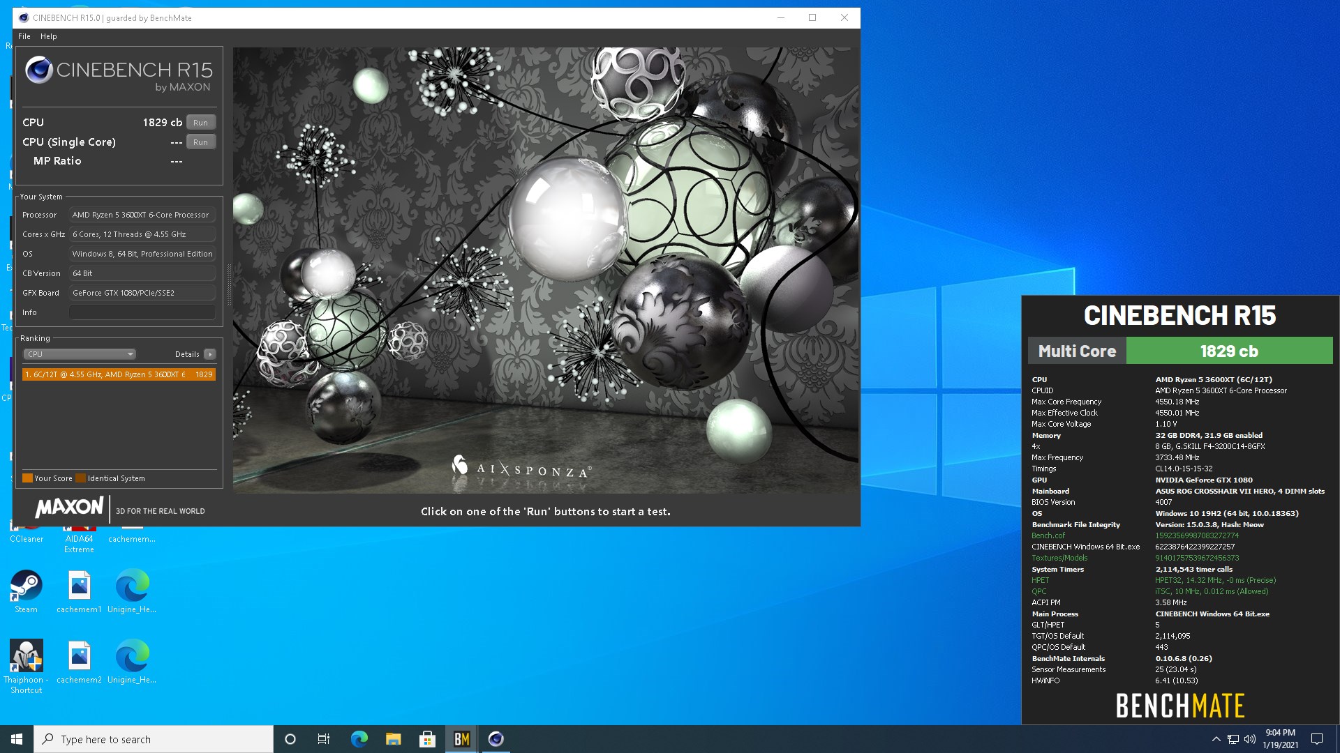The width and height of the screenshot is (1340, 753).
Task: Click the AIXSPONZA render scene image
Action: 546,271
